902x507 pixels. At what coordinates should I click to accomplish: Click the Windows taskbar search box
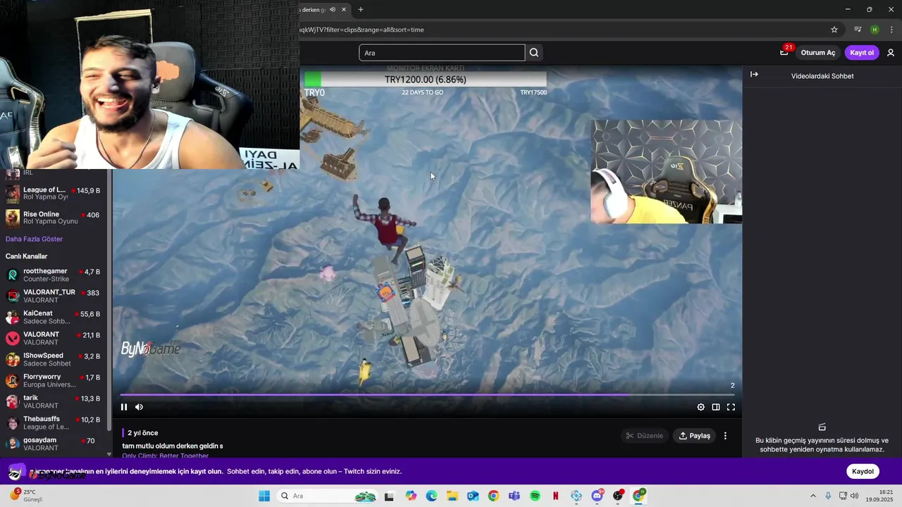point(327,496)
